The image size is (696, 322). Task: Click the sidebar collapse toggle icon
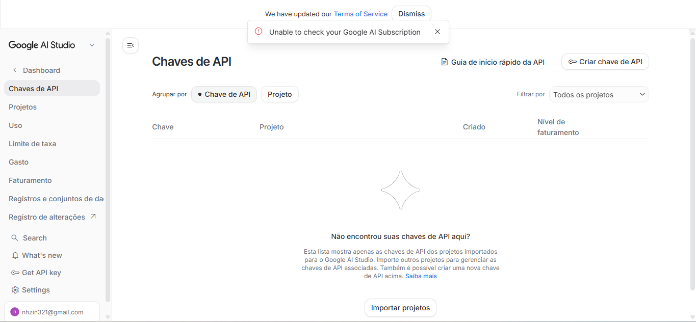click(x=131, y=45)
